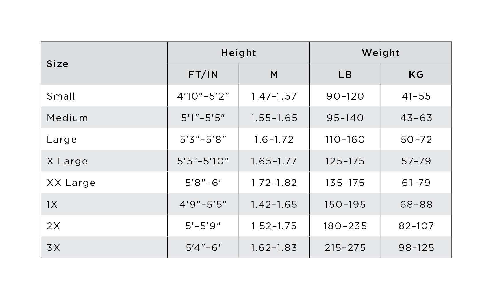
Task: Click the 1X size row label
Action: pos(52,204)
